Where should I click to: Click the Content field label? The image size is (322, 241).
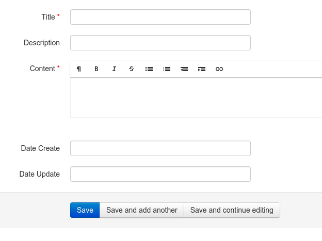(42, 68)
